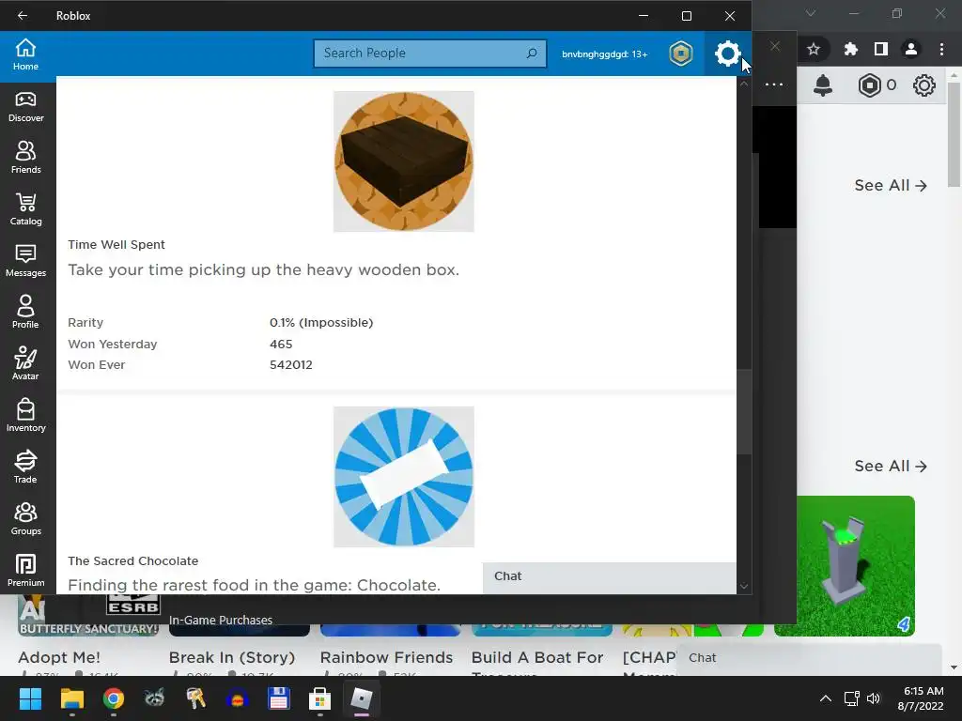The image size is (962, 721).
Task: Open File Explorer from taskbar
Action: coord(71,698)
